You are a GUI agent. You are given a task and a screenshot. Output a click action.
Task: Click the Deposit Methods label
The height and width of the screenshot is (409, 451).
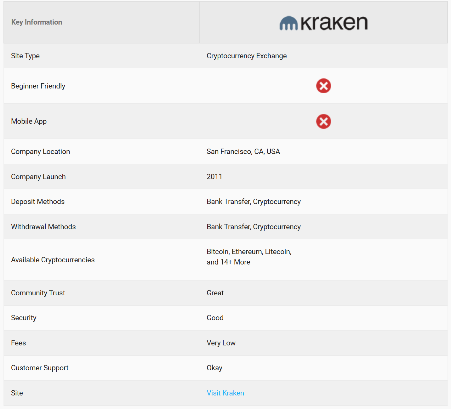click(x=38, y=202)
